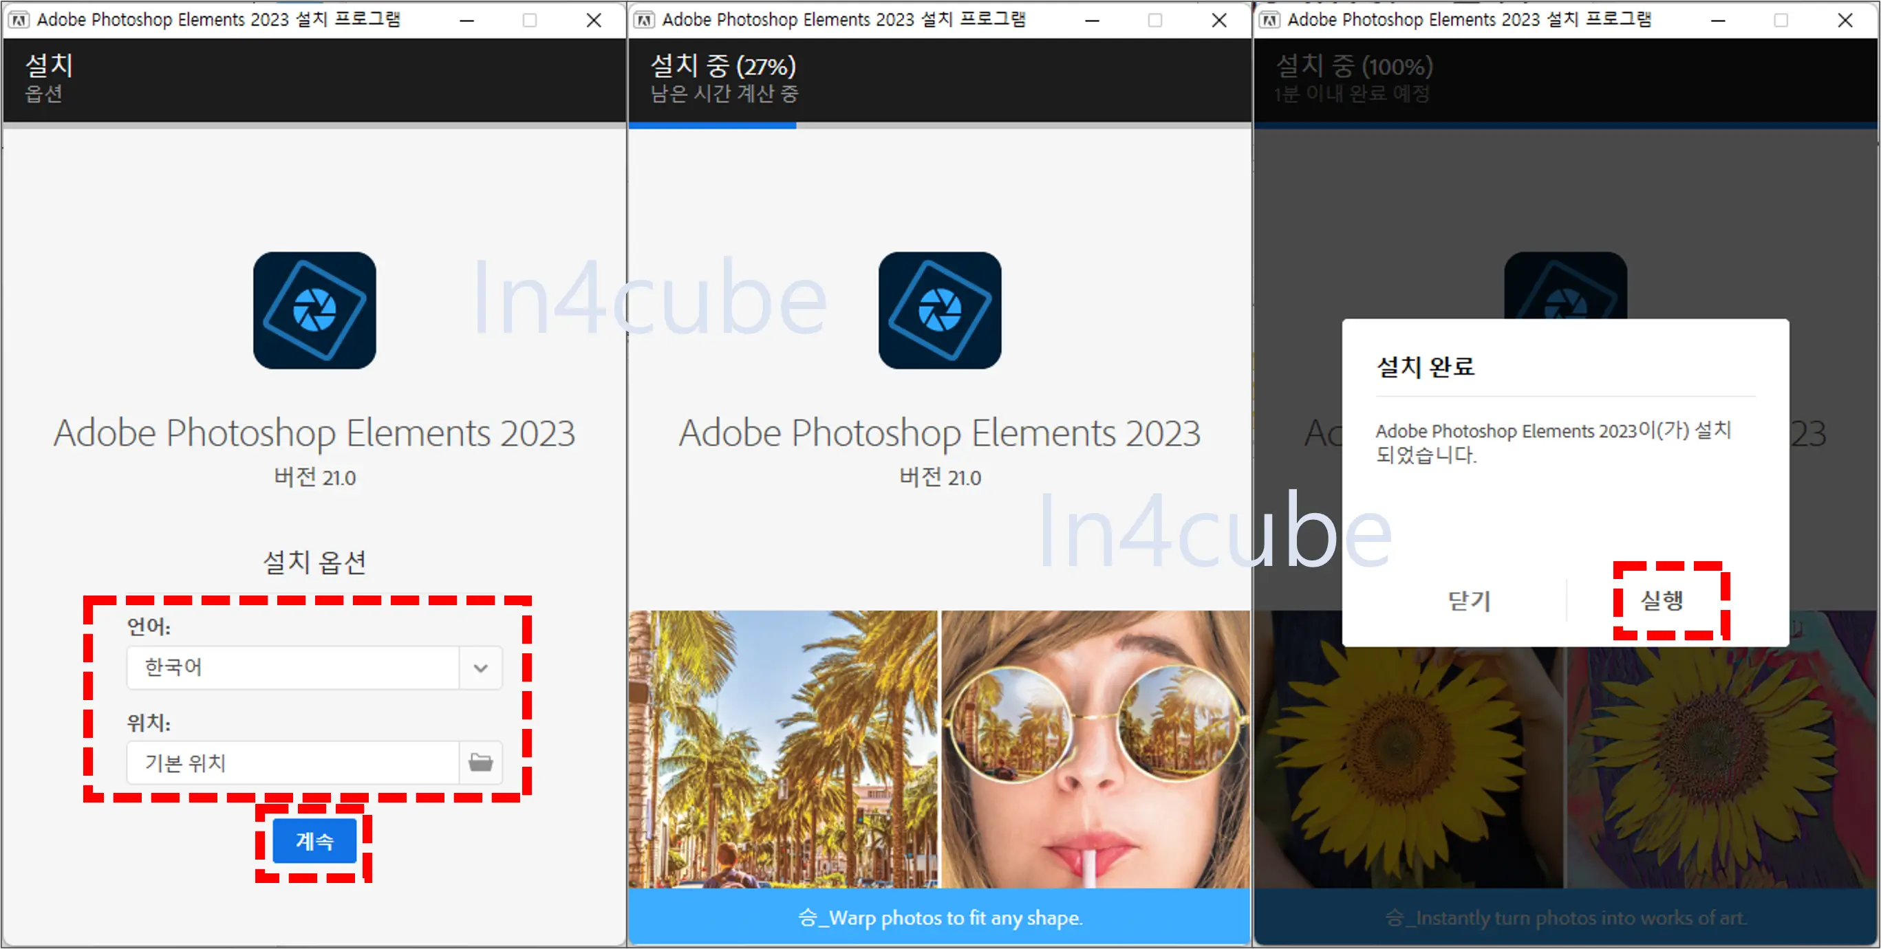Open the 언어 language dropdown showing 한국어
Viewport: 1881px width, 949px height.
tap(314, 667)
